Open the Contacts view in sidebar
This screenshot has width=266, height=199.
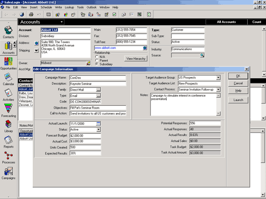tap(8, 32)
